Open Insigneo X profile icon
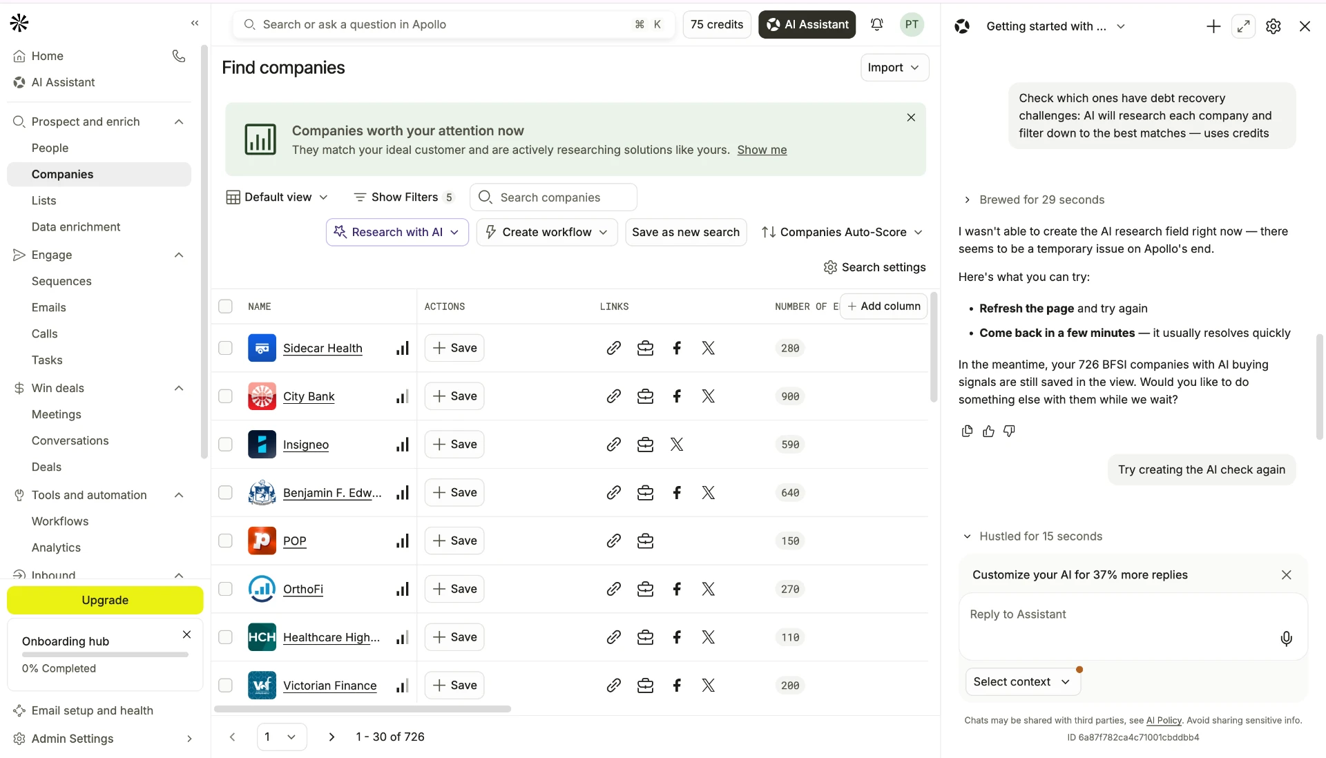 tap(677, 445)
